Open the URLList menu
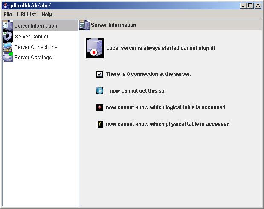The width and height of the screenshot is (264, 209). point(26,15)
